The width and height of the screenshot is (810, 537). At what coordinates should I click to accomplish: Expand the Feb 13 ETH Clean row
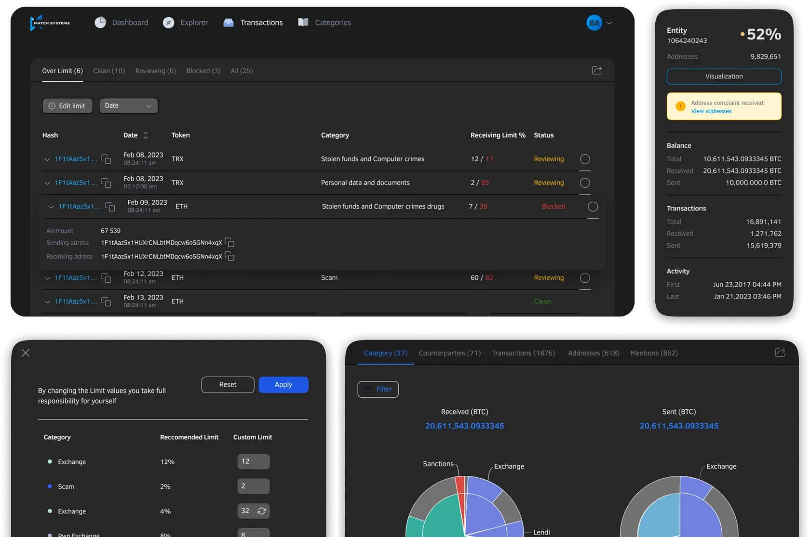click(47, 302)
